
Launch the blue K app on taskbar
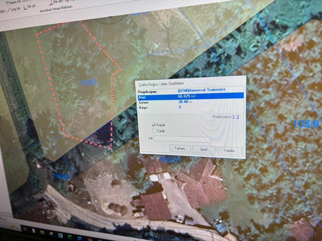tap(60, 236)
